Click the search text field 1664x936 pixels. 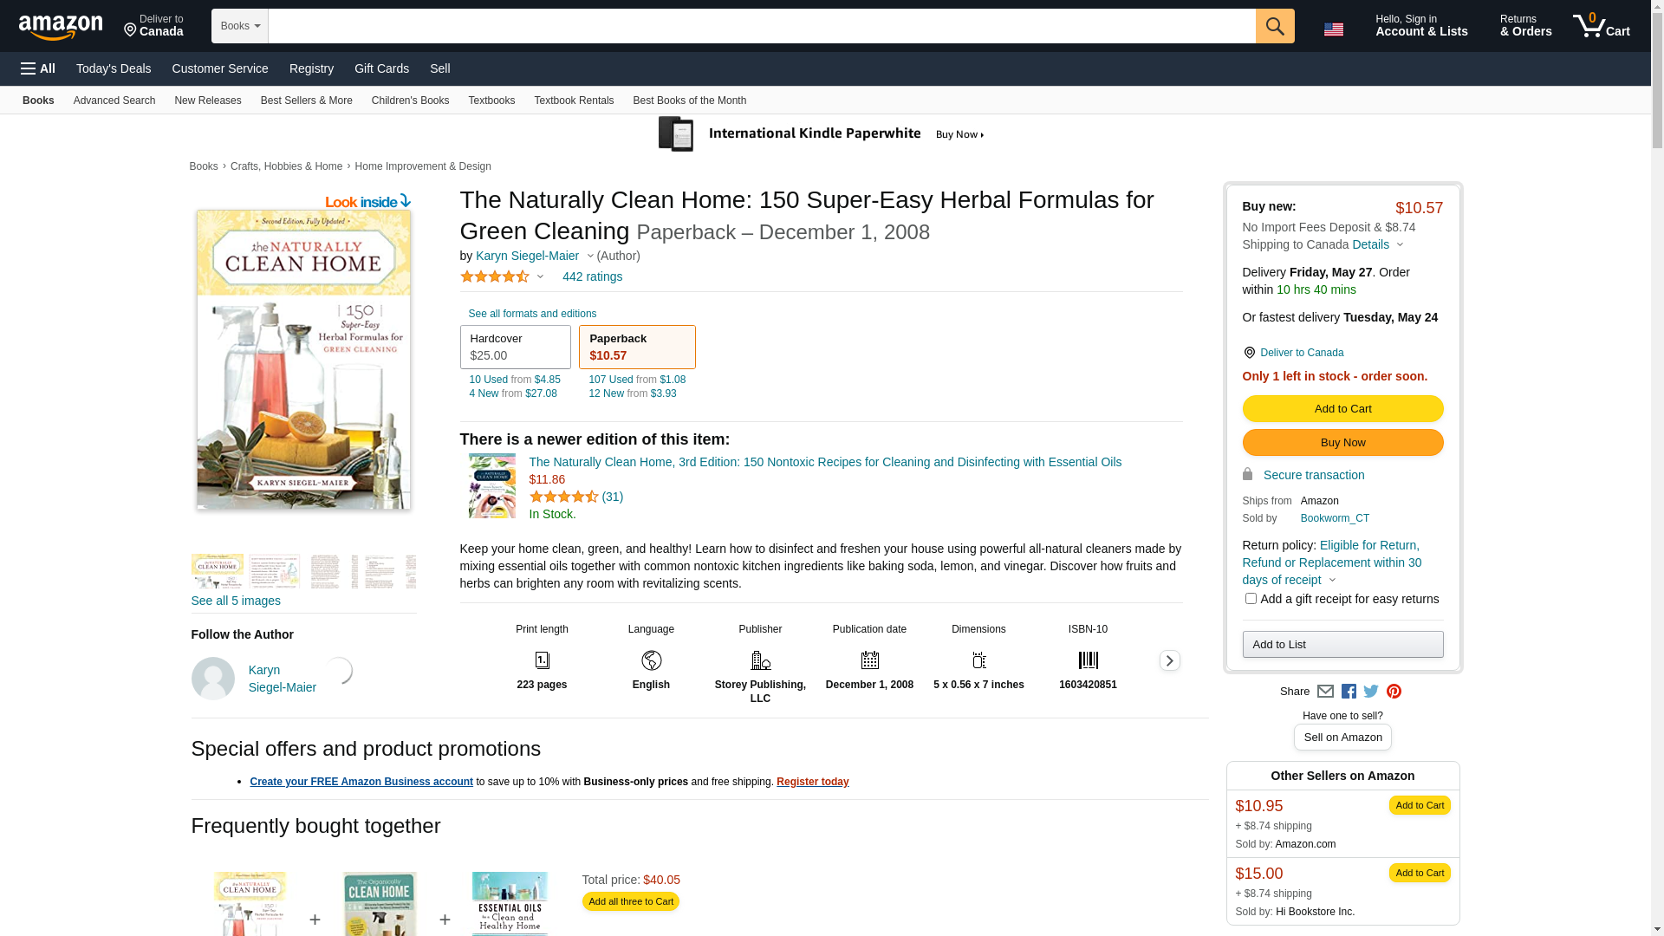761,26
